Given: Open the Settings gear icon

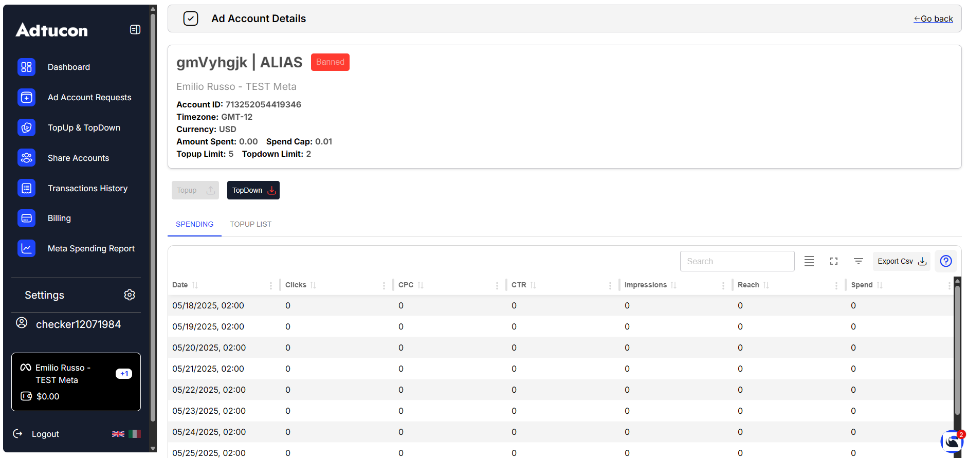Looking at the screenshot, I should pos(130,295).
